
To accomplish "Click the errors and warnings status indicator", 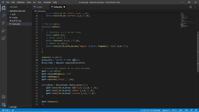I will (x=6, y=110).
